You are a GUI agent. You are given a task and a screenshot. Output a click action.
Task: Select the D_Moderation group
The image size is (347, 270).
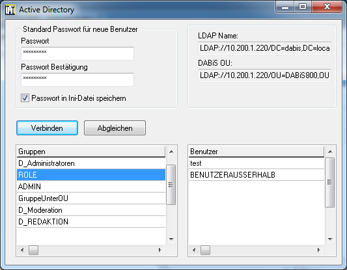91,210
